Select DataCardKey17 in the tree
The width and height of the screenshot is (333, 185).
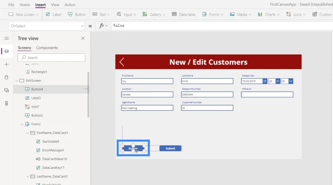point(53,168)
